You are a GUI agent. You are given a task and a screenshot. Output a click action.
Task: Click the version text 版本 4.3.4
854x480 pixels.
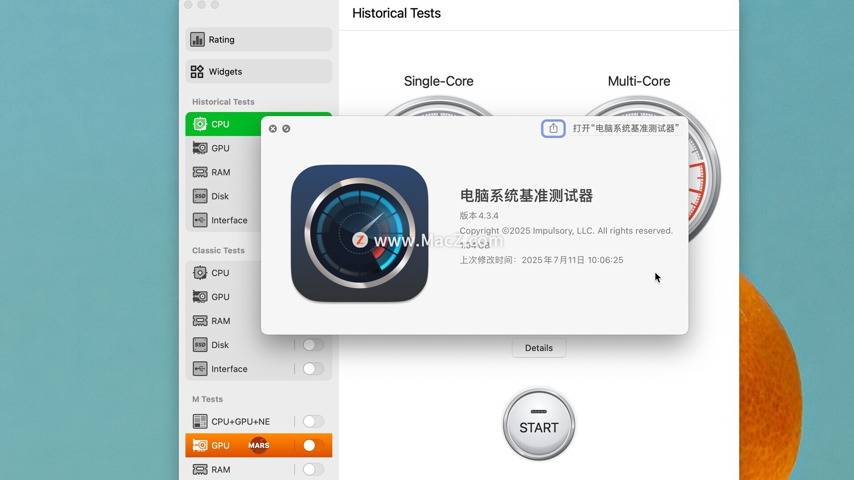coord(479,216)
